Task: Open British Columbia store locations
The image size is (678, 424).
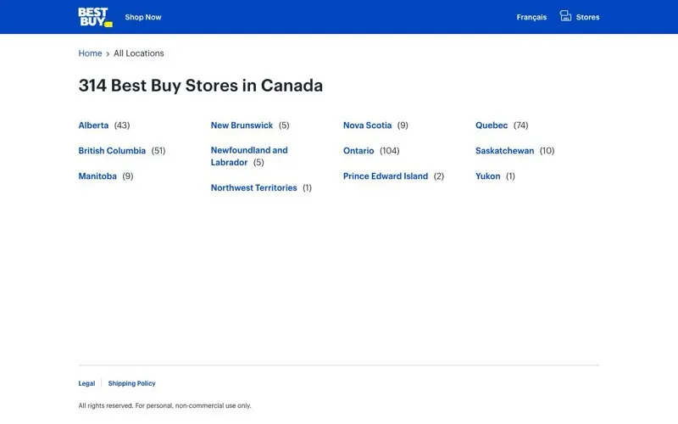Action: (x=112, y=151)
